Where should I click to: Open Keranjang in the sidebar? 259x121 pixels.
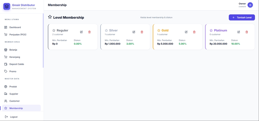click(21, 57)
